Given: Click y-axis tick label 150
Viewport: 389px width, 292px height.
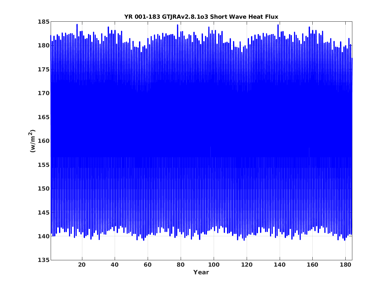Looking at the screenshot, I should 44,189.
